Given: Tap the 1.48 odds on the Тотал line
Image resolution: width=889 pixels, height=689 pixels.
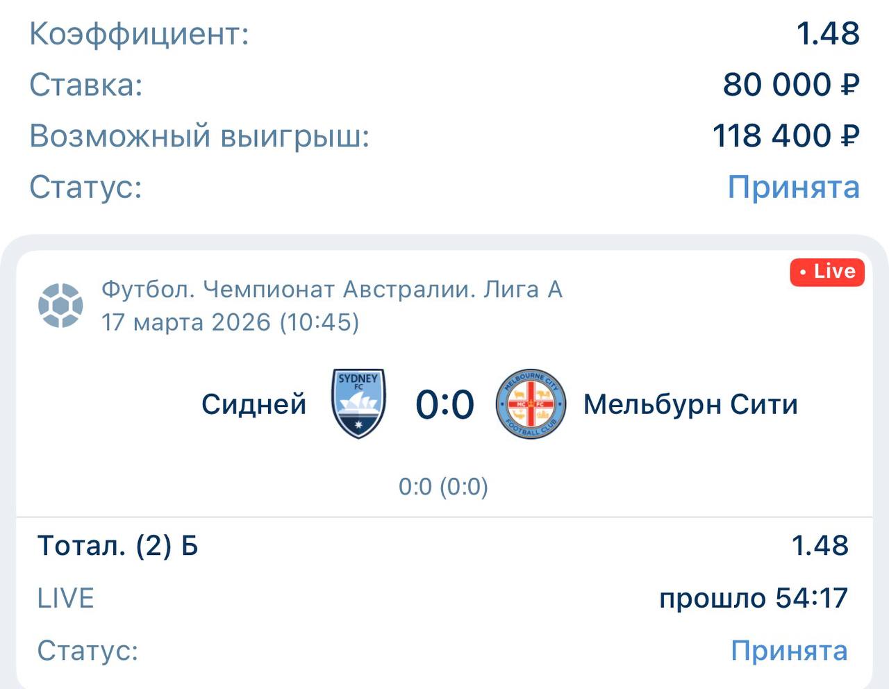Looking at the screenshot, I should pos(820,546).
